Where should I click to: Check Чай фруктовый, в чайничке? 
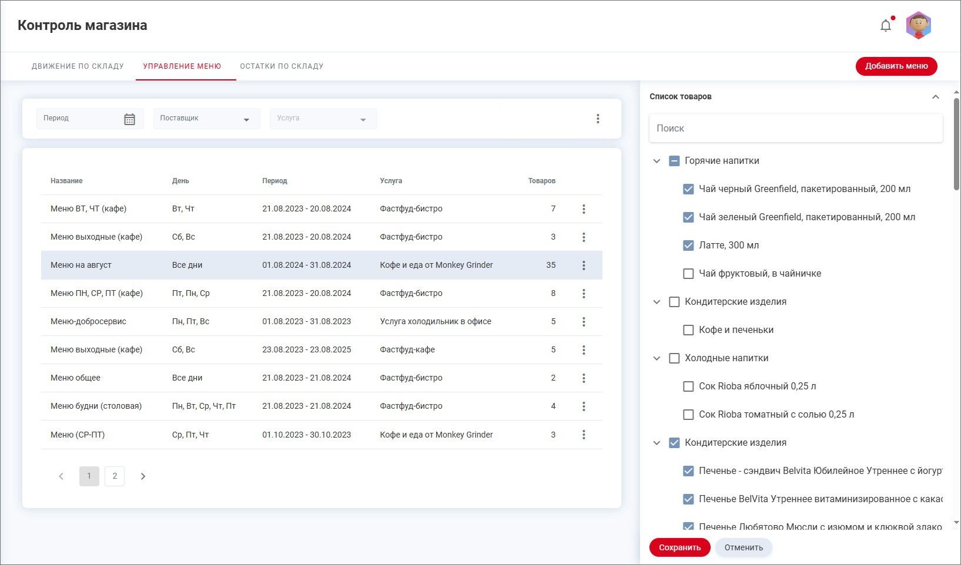pos(688,274)
